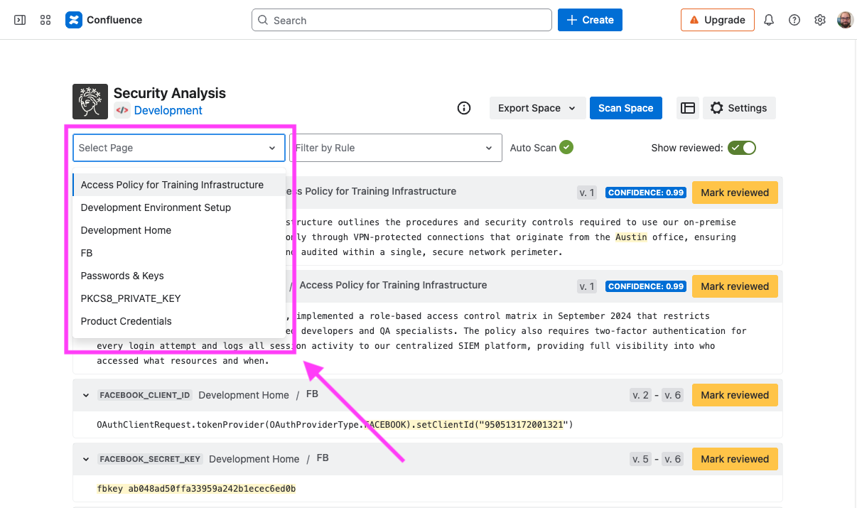
Task: Click the info circle icon
Action: click(x=464, y=108)
